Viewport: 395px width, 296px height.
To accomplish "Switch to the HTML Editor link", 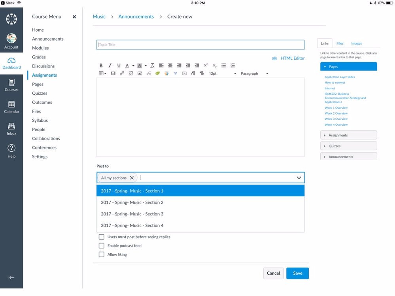I will [292, 58].
